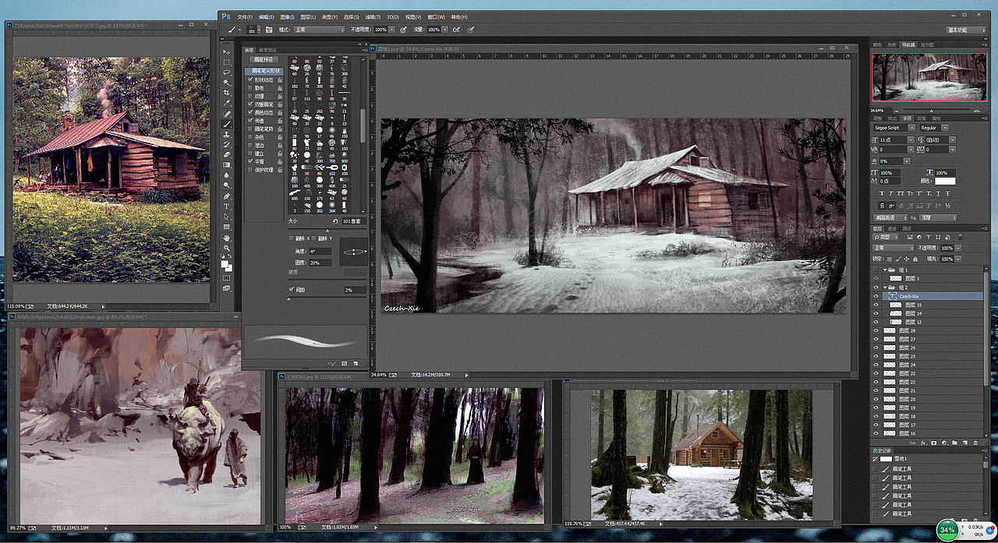Click the brush size input field
The height and width of the screenshot is (543, 998).
354,221
